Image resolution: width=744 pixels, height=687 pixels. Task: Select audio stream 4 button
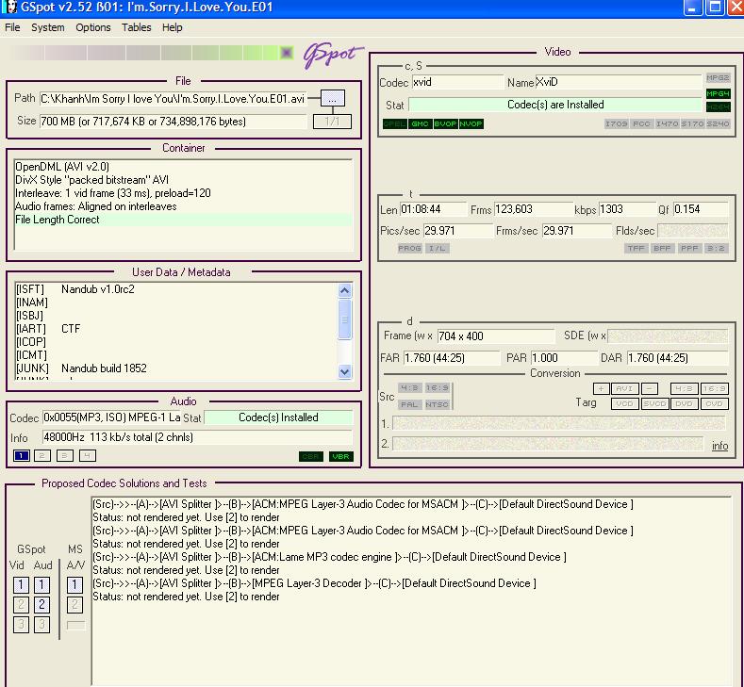click(x=88, y=455)
